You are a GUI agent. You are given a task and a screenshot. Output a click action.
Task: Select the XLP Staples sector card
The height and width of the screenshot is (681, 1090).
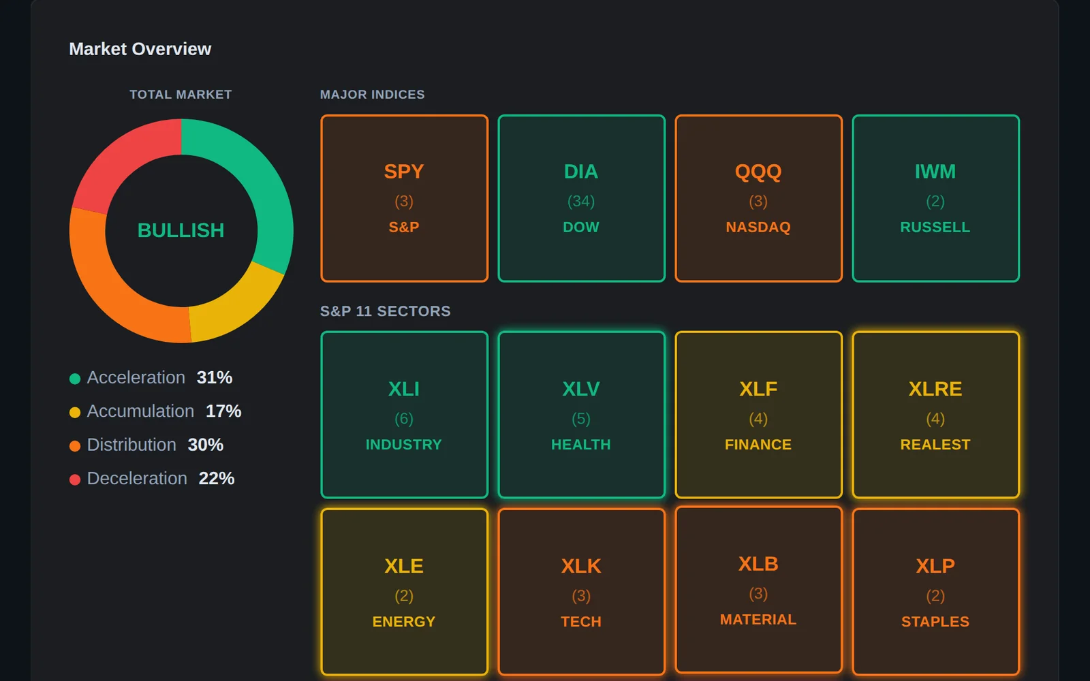pyautogui.click(x=935, y=592)
